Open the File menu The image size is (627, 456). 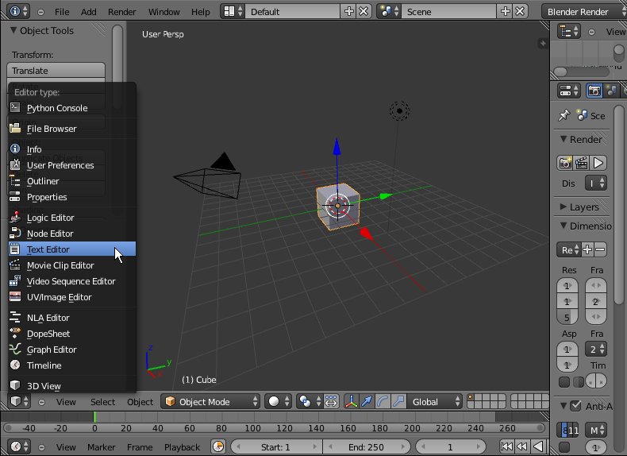(62, 12)
